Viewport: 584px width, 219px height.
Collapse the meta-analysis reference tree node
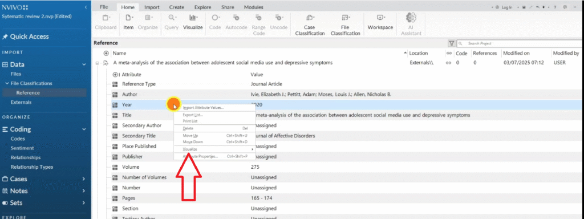(97, 63)
